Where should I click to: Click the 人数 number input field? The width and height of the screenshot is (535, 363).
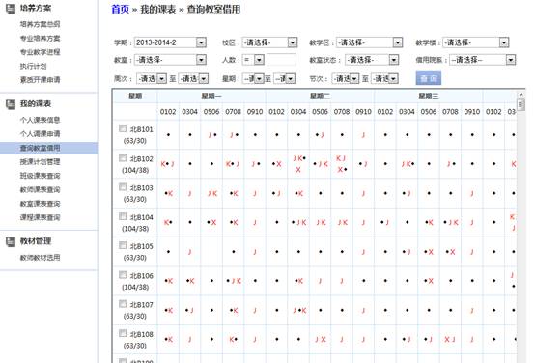[281, 60]
